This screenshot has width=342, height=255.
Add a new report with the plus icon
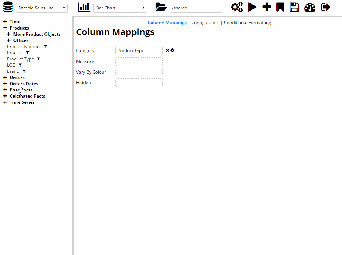[x=266, y=7]
